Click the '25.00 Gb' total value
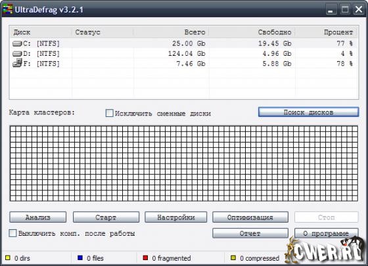The width and height of the screenshot is (368, 266). click(x=189, y=43)
